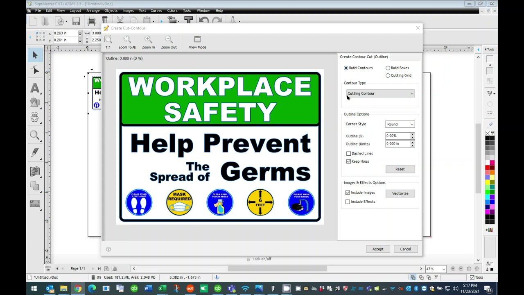Uncheck the Include Images checkbox
The image size is (524, 295).
pos(348,193)
